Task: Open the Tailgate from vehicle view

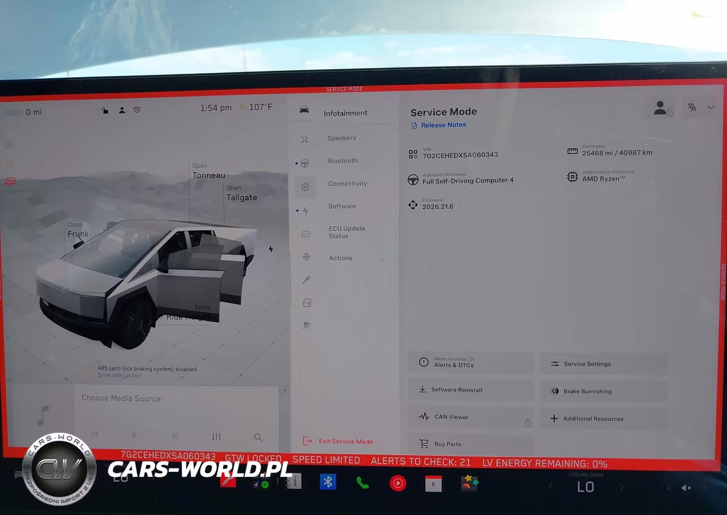Action: 241,193
